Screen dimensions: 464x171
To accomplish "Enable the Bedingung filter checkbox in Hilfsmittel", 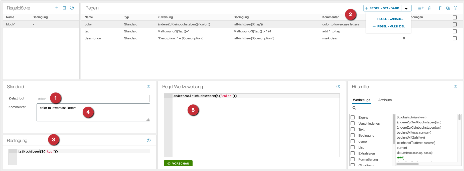I will [353, 135].
